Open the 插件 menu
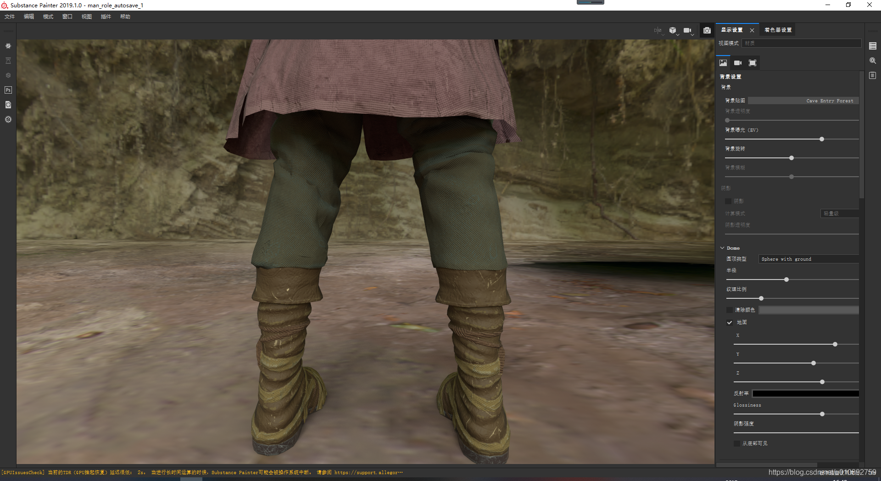 click(x=106, y=17)
